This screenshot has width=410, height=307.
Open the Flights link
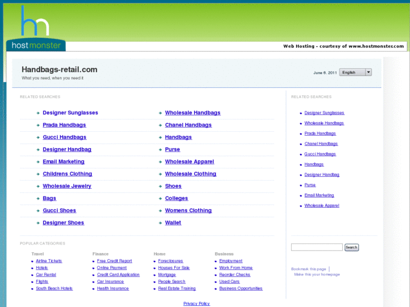point(42,282)
